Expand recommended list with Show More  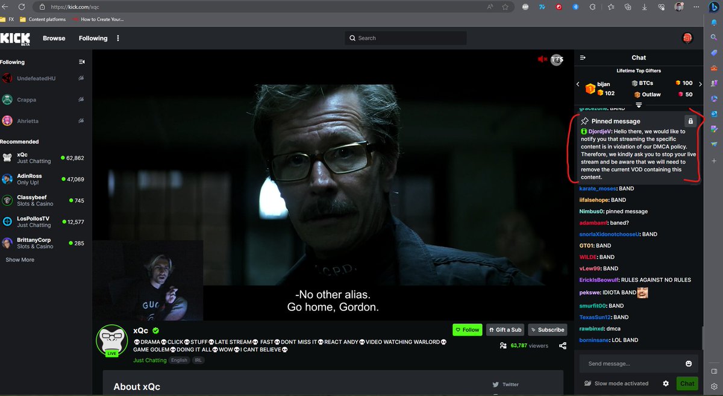point(20,260)
